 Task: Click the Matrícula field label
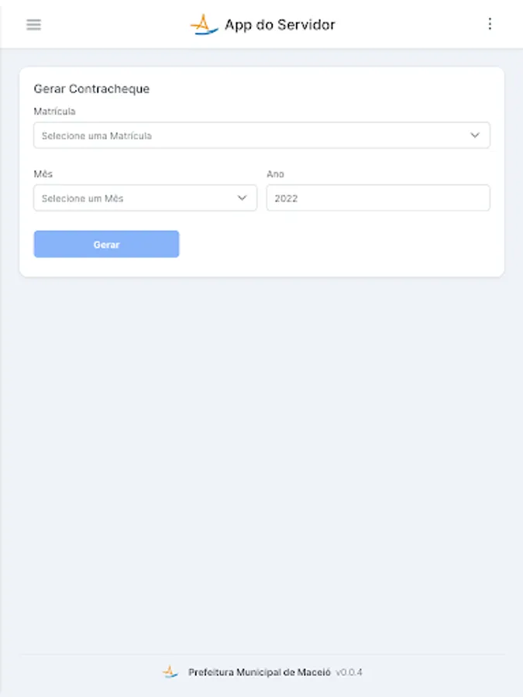[54, 112]
